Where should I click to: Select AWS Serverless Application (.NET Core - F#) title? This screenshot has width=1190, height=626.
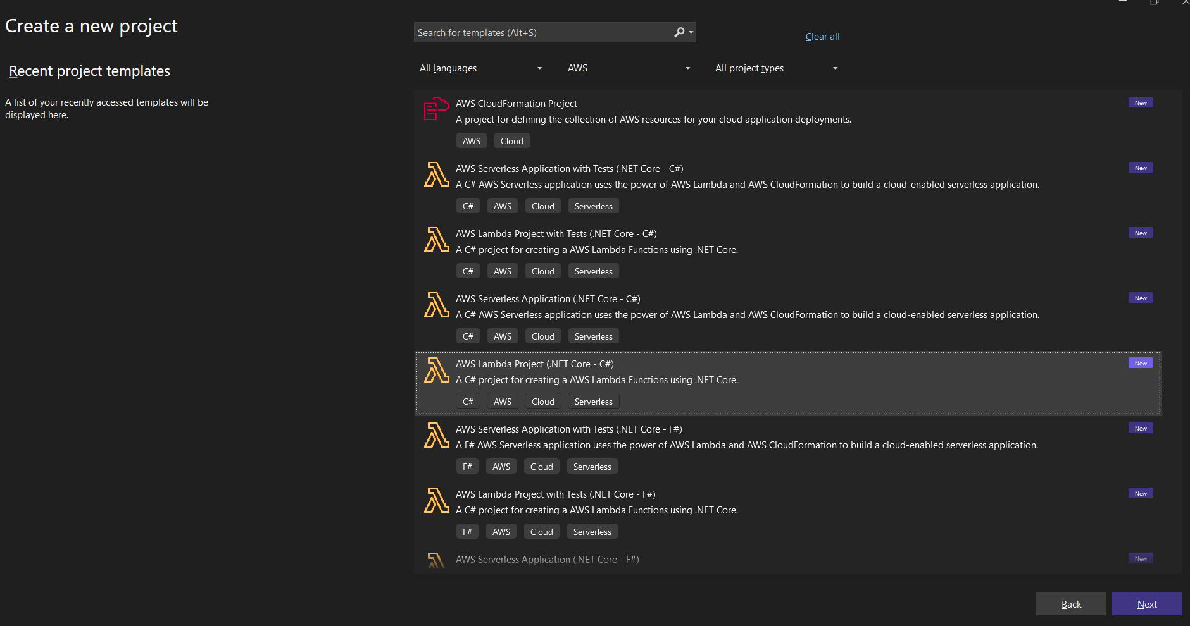click(x=548, y=560)
